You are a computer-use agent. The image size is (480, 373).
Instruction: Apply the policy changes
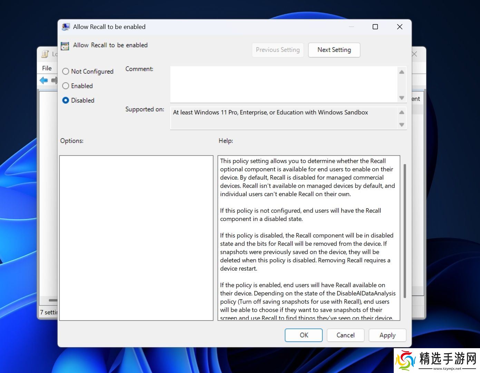pos(387,335)
